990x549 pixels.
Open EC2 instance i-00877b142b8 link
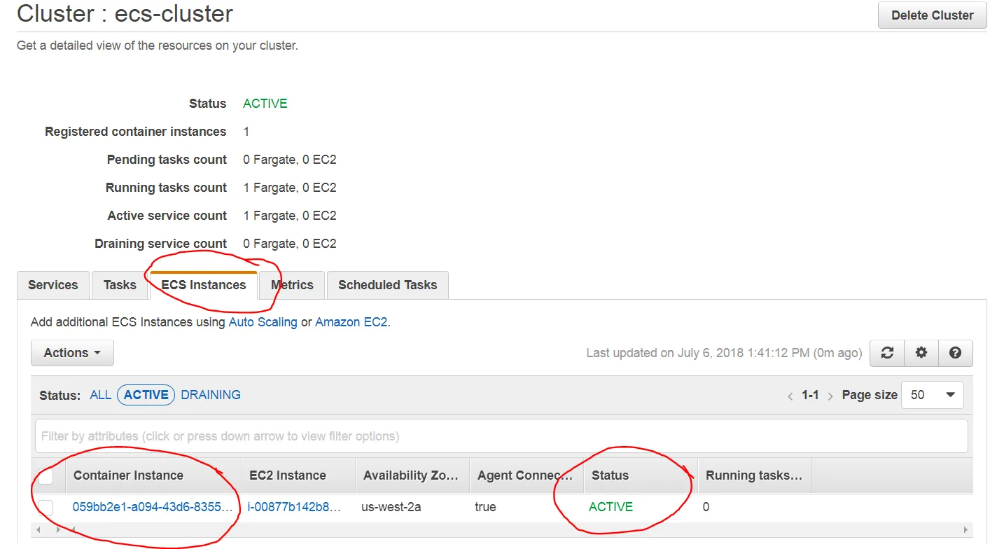(294, 507)
